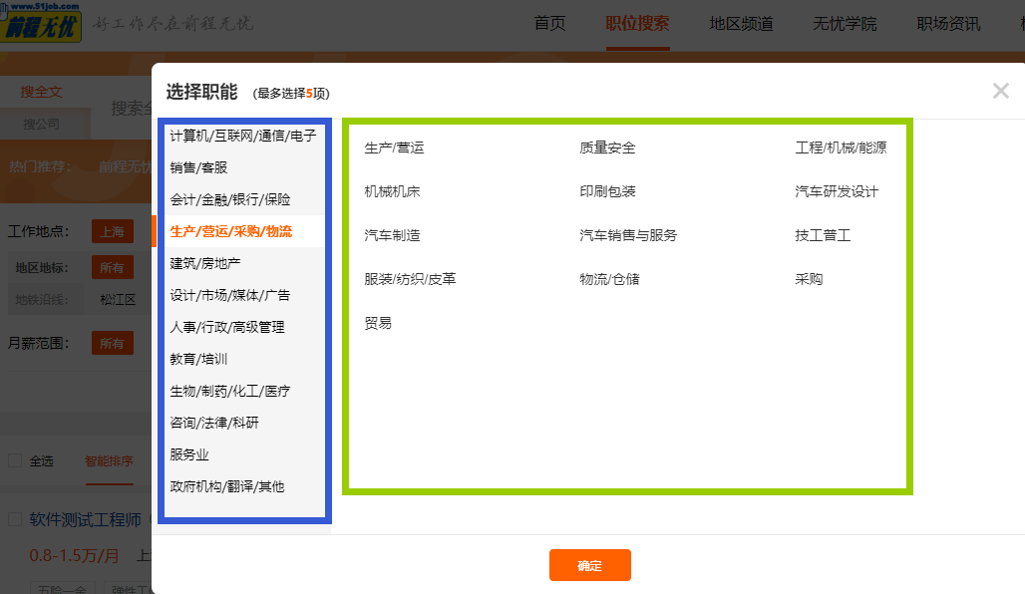Open the 职位搜索 nav tab

[x=637, y=24]
